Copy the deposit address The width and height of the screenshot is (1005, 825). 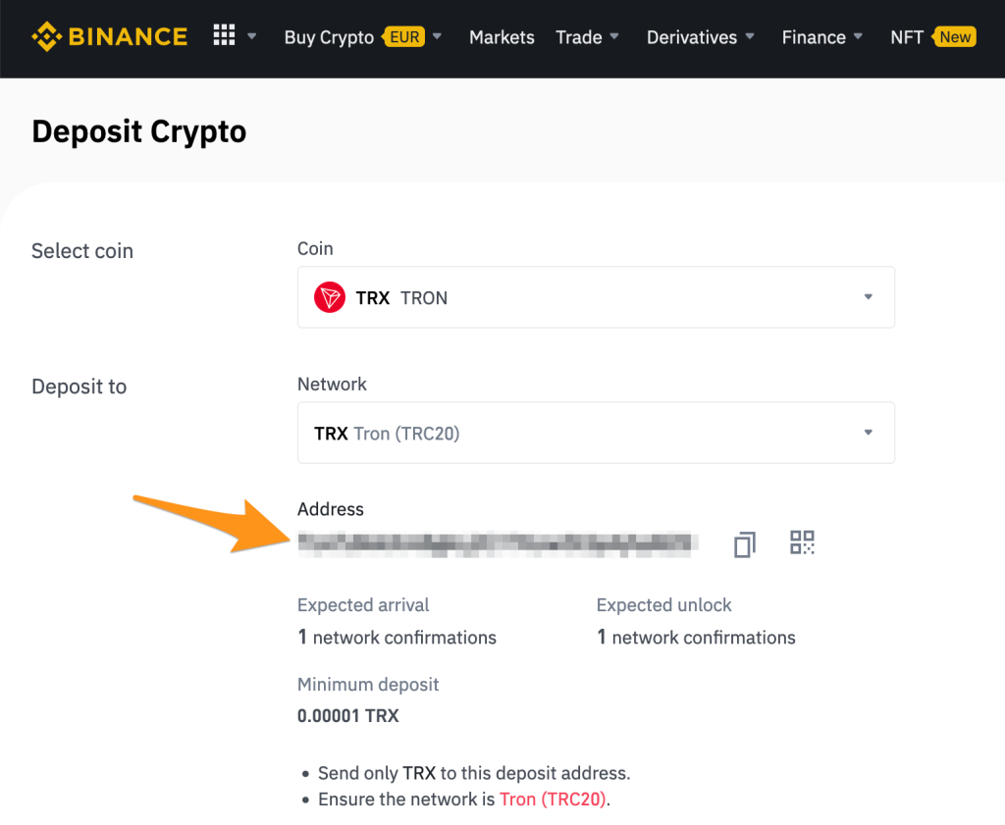[745, 543]
